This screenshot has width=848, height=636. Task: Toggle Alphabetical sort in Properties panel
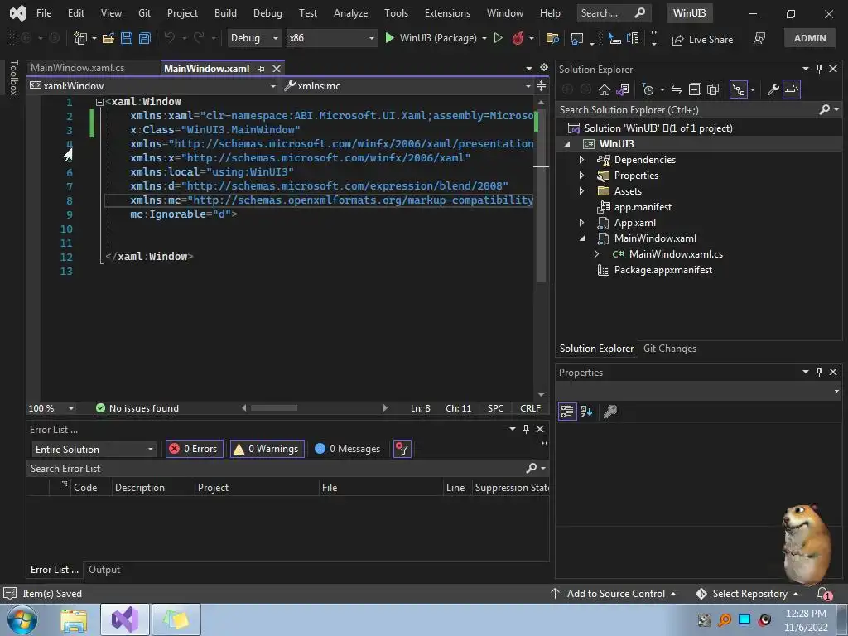(x=586, y=412)
